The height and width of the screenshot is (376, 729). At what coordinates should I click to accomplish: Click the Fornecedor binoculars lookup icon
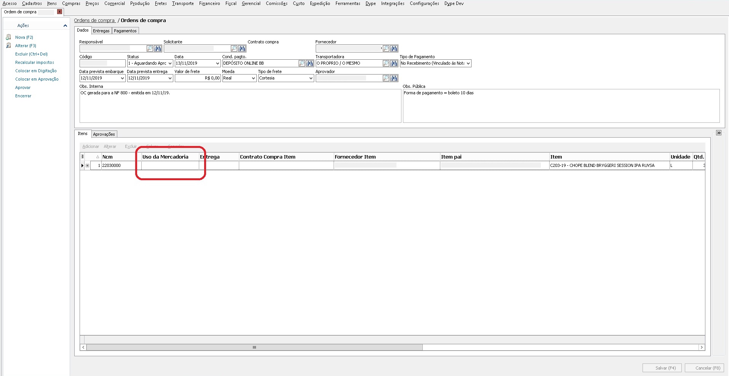[x=394, y=49]
